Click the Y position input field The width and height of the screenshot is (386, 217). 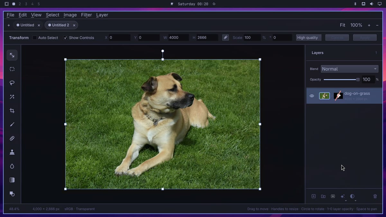point(149,38)
